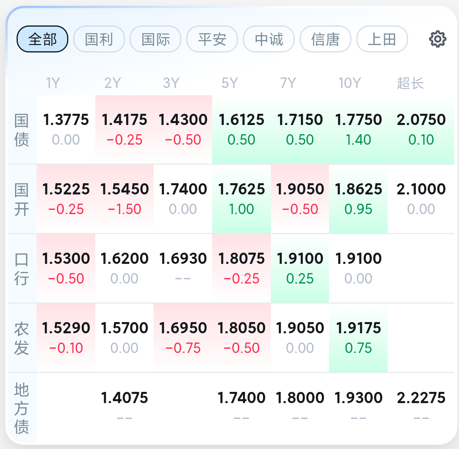Image resolution: width=459 pixels, height=449 pixels.
Task: Switch to the 国利 tab
Action: click(99, 39)
